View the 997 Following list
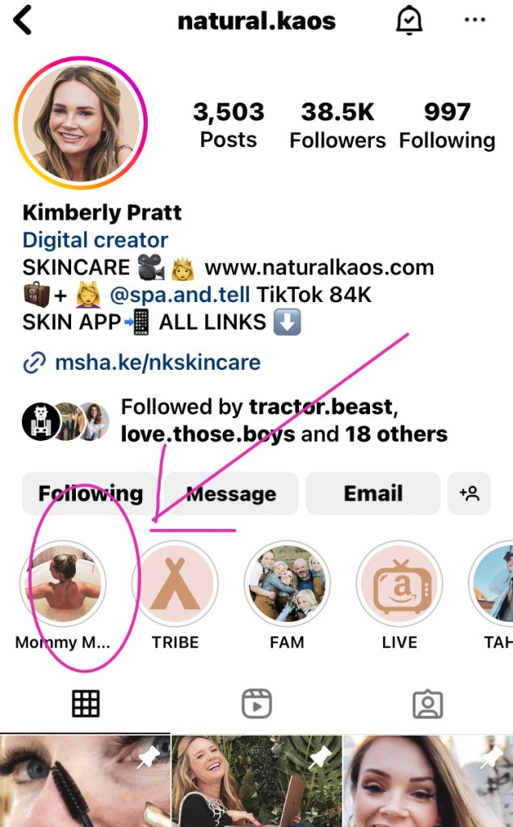This screenshot has width=513, height=827. [x=447, y=125]
